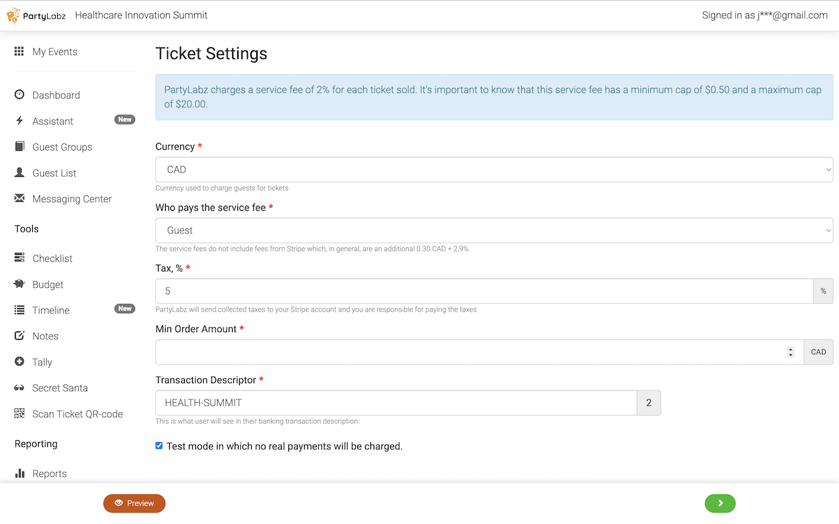This screenshot has height=524, width=839.
Task: Expand the Who pays service fee dropdown
Action: point(494,231)
